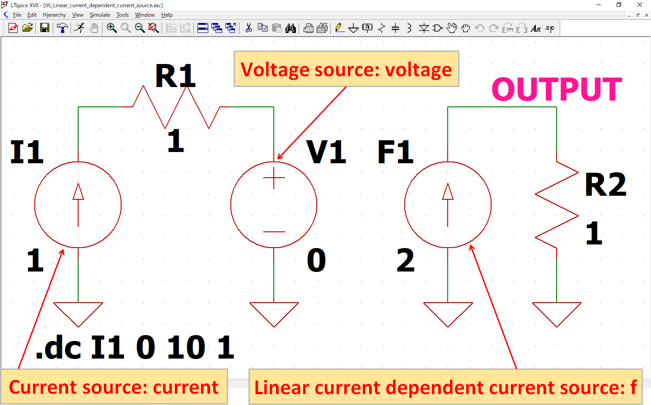
Task: Place an Inductor from the toolbar
Action: 409,28
